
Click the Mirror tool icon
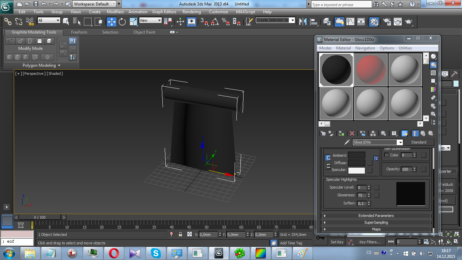pos(302,22)
